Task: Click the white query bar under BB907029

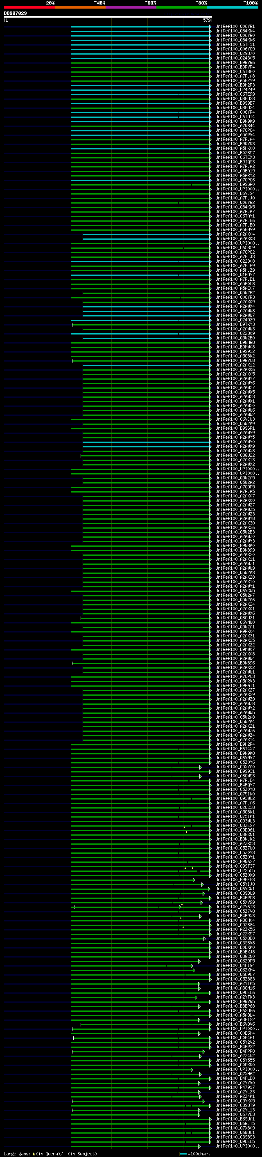Action: (x=108, y=16)
